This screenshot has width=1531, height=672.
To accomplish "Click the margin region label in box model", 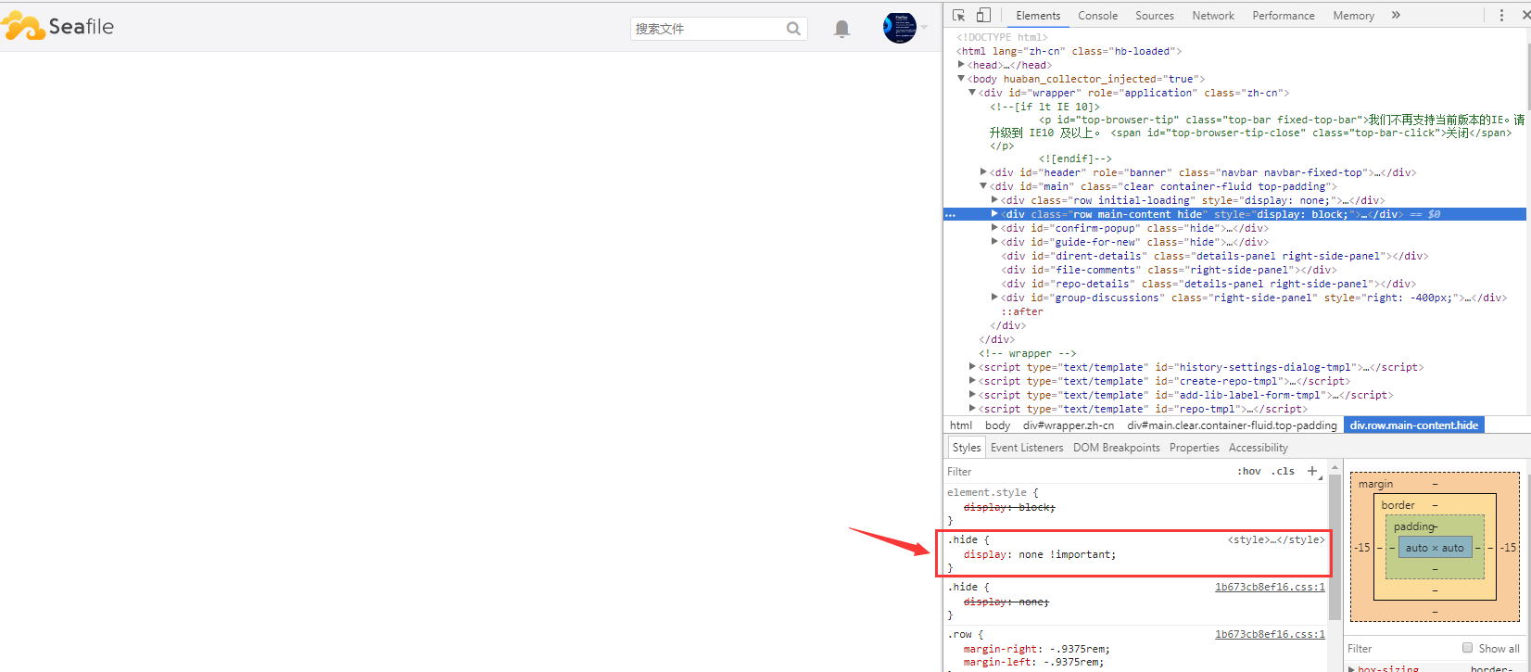I will (x=1375, y=484).
